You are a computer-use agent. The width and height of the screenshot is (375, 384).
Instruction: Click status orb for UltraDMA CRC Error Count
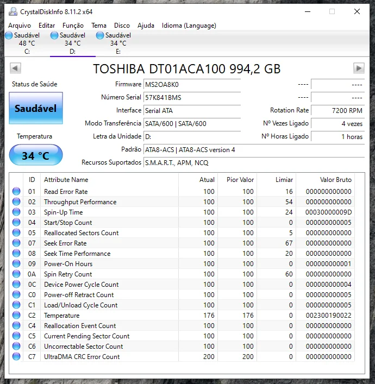pyautogui.click(x=16, y=357)
